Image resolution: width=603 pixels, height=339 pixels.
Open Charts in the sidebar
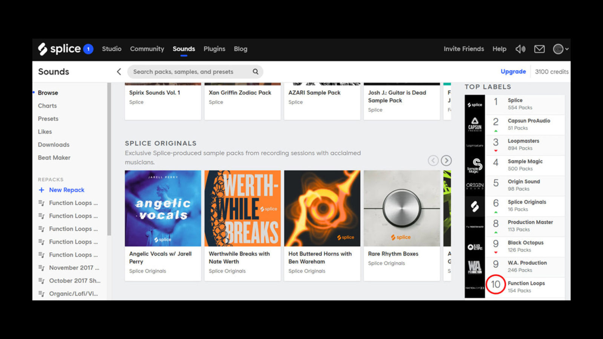(47, 106)
